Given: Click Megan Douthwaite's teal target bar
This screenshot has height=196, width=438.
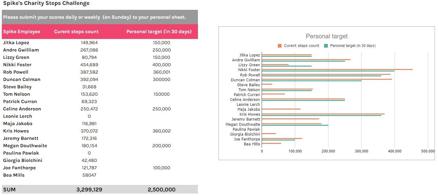Looking at the screenshot, I should [295, 125].
